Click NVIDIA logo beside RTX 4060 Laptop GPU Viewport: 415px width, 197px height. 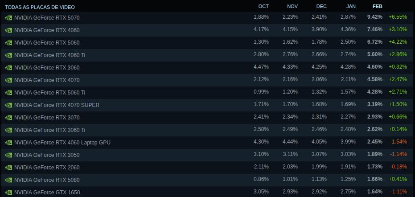[8, 142]
